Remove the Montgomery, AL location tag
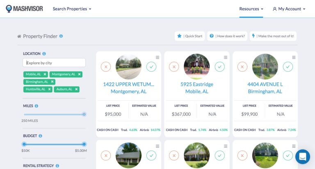Viewport: 315px width, 169px height. pyautogui.click(x=80, y=74)
